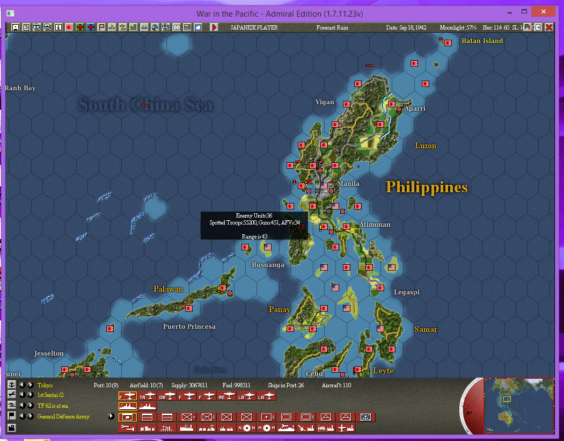Click the 'C' icon near top right
This screenshot has height=441, width=564.
pos(538,27)
